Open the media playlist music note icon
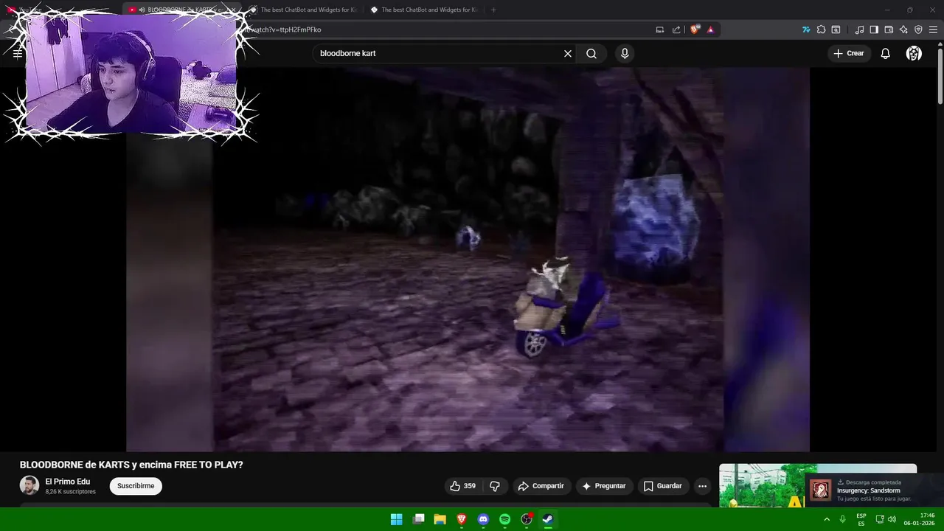 pos(859,29)
